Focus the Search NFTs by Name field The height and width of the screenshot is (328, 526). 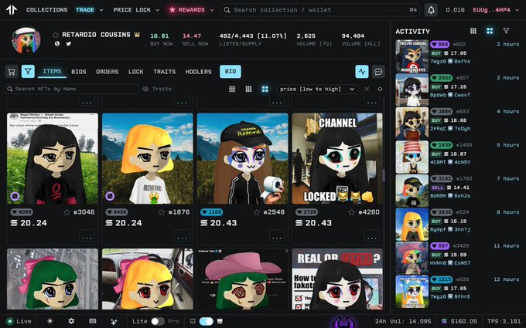(72, 89)
